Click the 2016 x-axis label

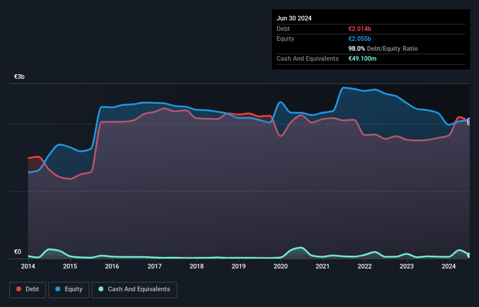click(112, 266)
